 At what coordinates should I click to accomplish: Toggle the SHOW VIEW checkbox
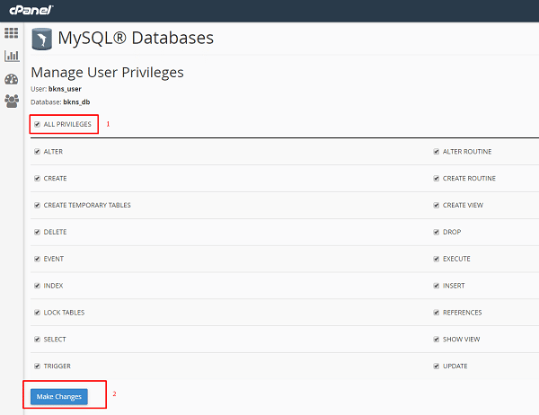point(437,340)
